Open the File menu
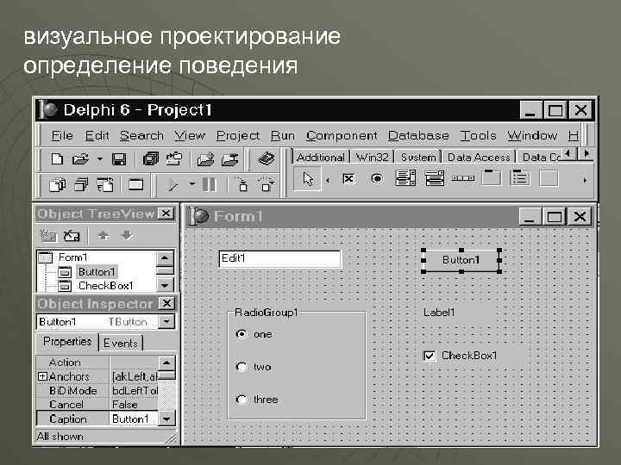Screen dimensions: 621x465 coord(62,136)
